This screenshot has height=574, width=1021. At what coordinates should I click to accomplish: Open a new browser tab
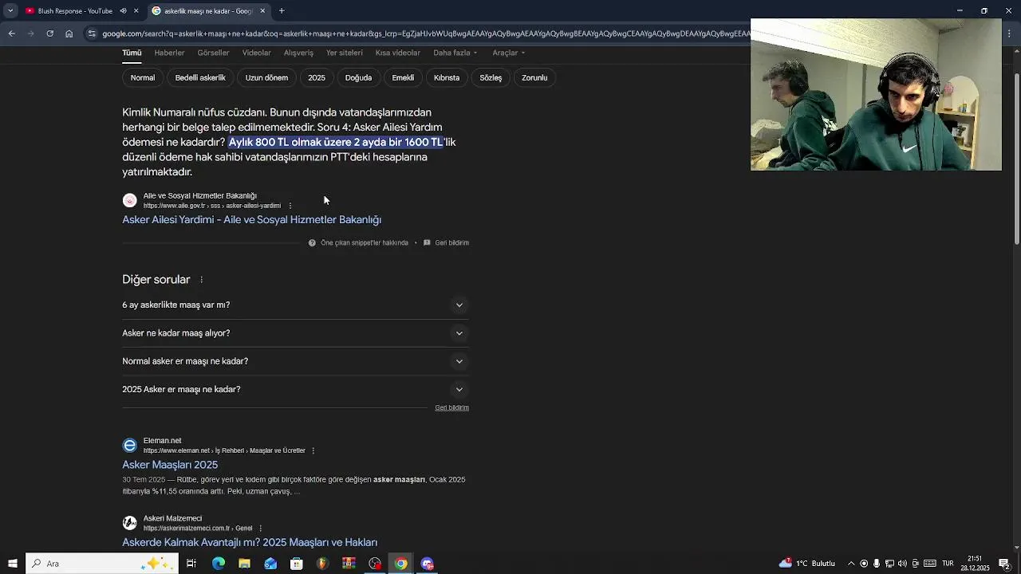click(282, 10)
